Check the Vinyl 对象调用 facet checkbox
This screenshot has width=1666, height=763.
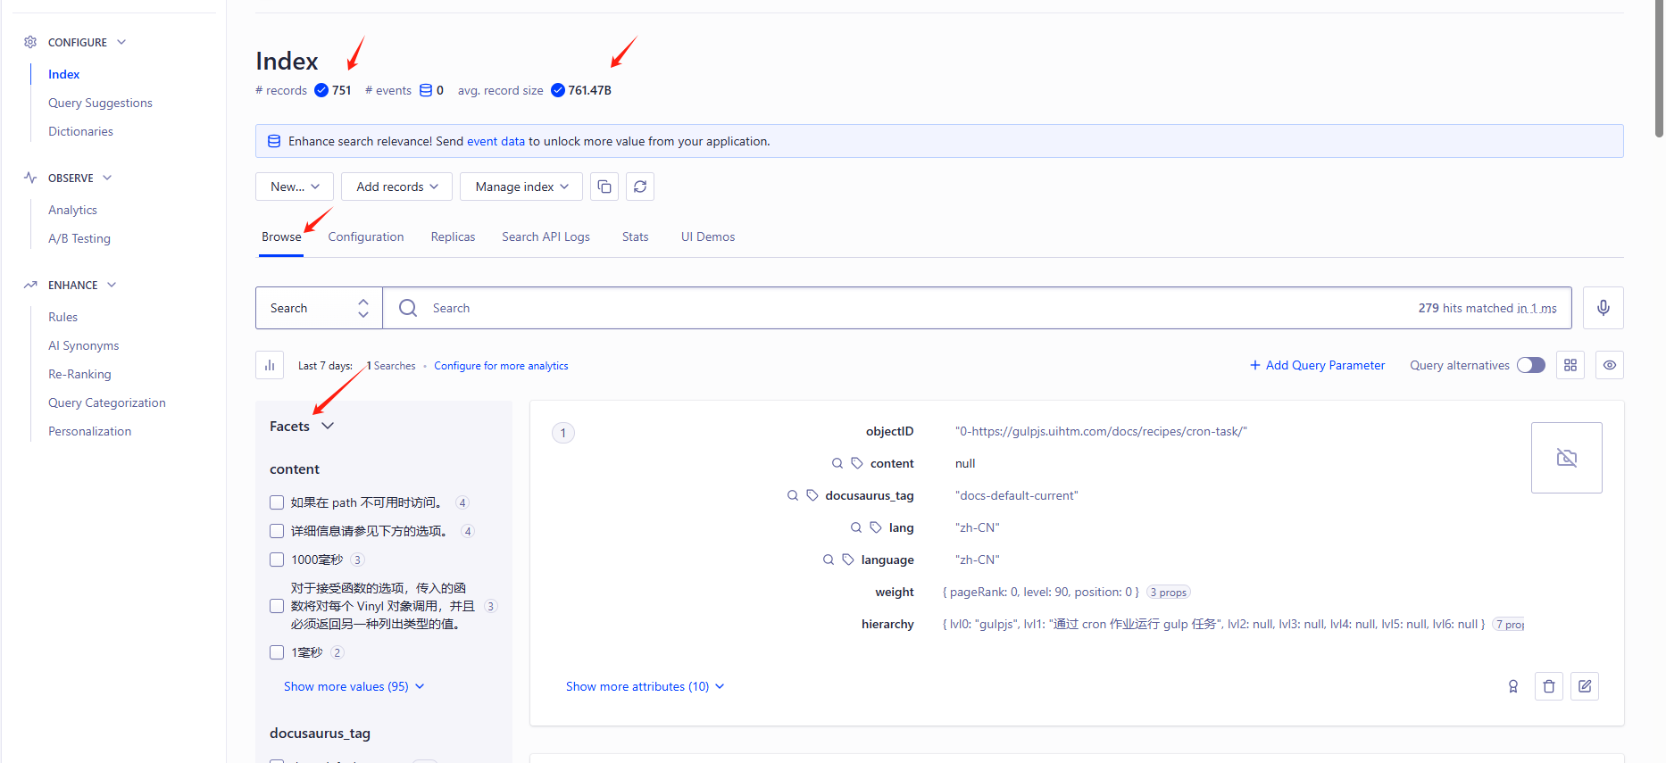coord(277,606)
